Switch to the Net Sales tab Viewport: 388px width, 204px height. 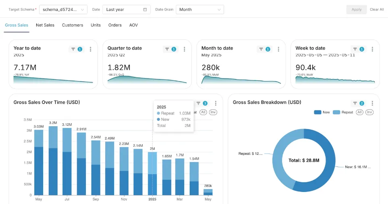click(45, 25)
